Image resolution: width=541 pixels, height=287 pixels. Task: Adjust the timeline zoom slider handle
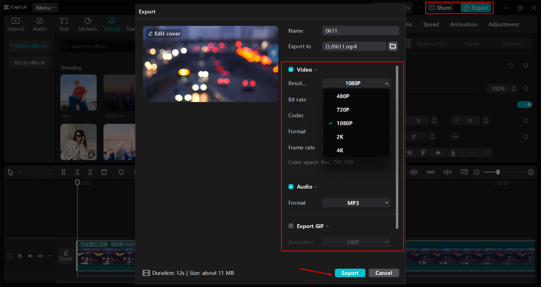[498, 172]
